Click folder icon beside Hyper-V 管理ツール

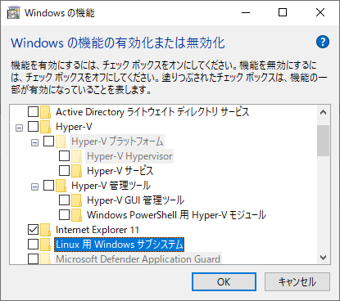click(x=61, y=186)
